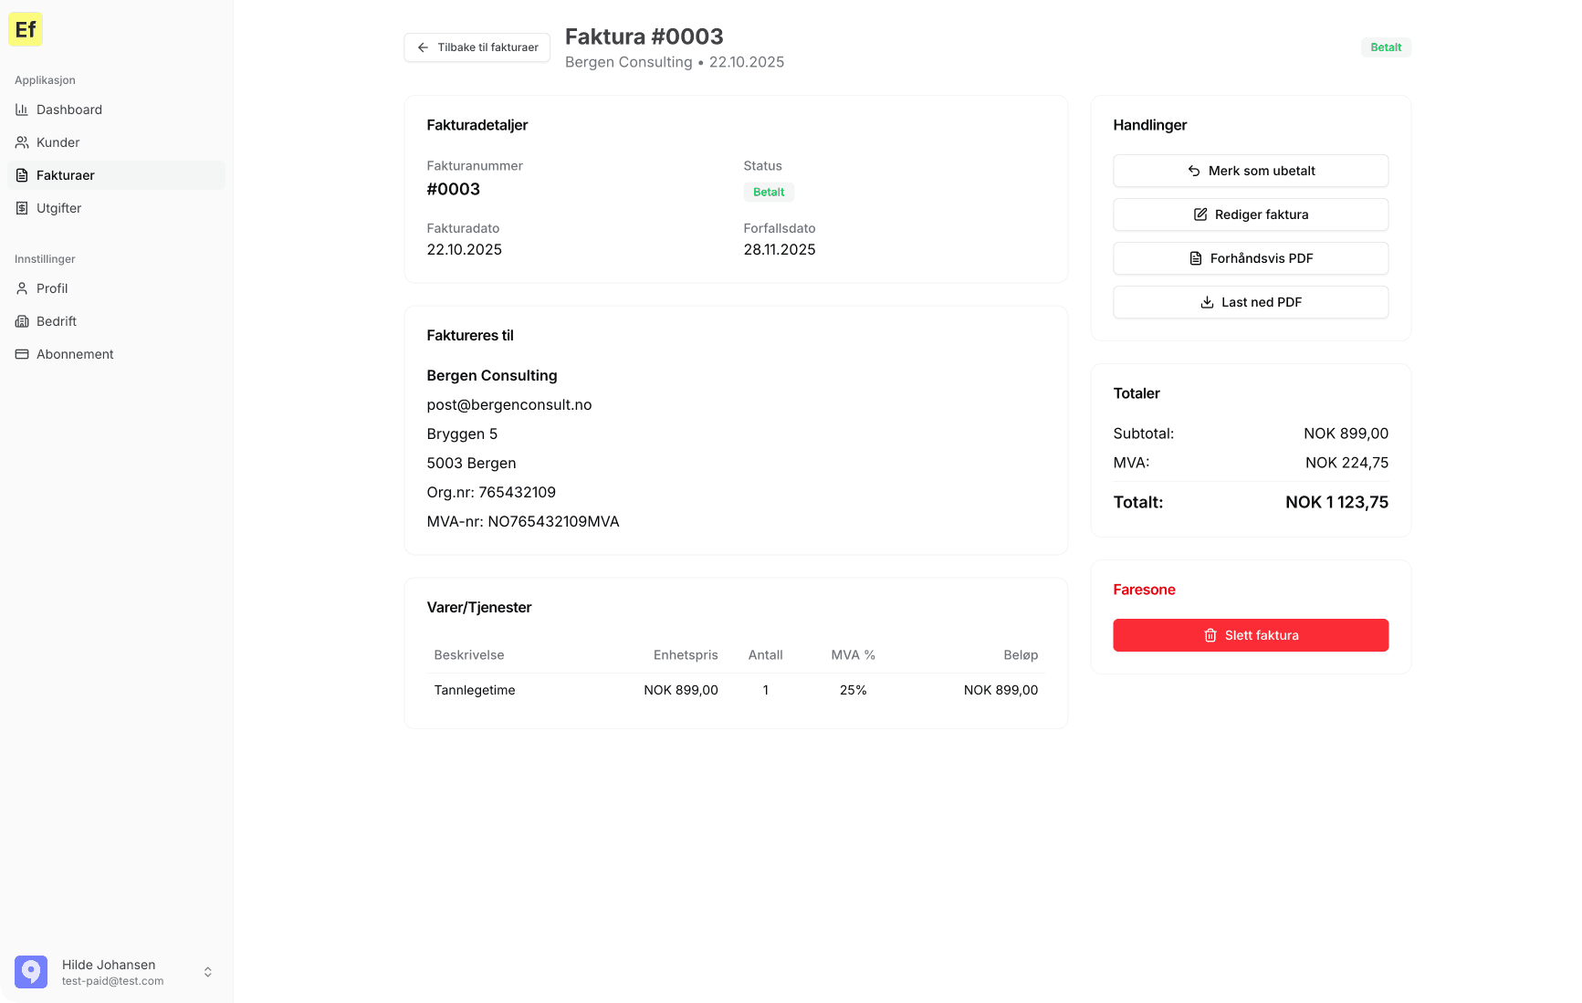Go back via Tilbake til fakturaer
Screen dimensions: 1582x1003
[x=477, y=47]
